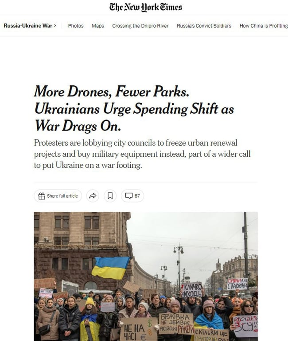The height and width of the screenshot is (341, 288).
Task: Save the article with the bookmark icon
Action: 110,196
